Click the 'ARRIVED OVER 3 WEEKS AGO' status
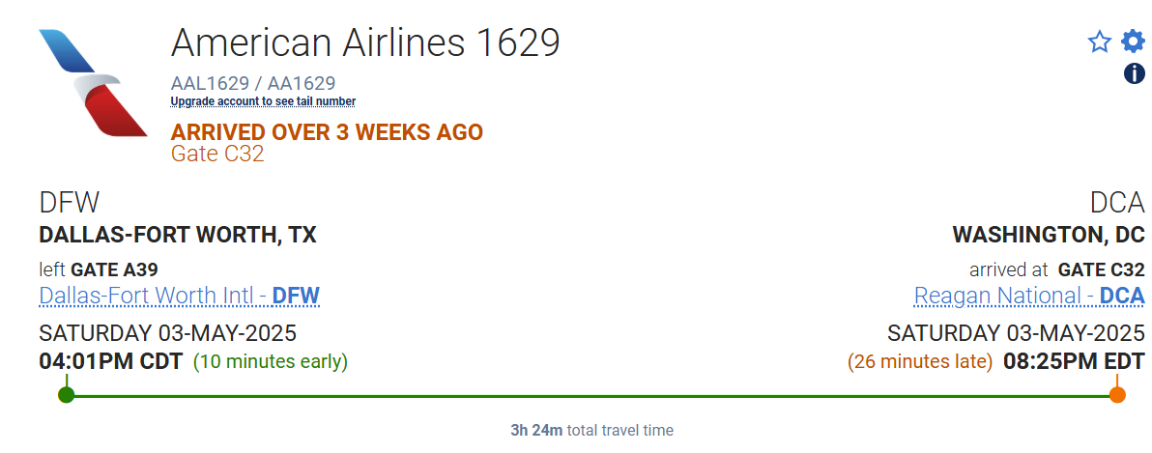The height and width of the screenshot is (453, 1152). (x=327, y=132)
